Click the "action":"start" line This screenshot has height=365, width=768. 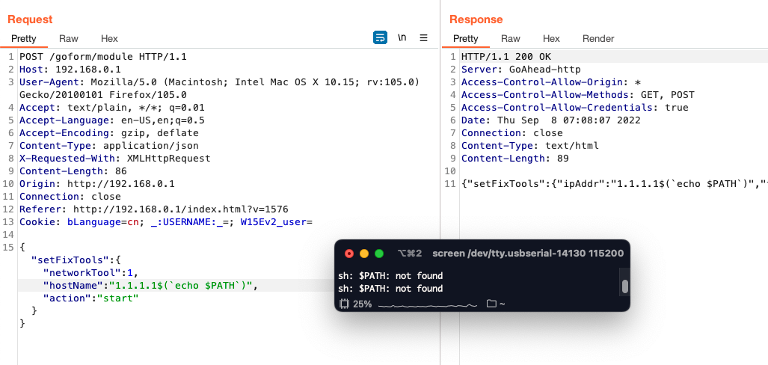click(91, 298)
